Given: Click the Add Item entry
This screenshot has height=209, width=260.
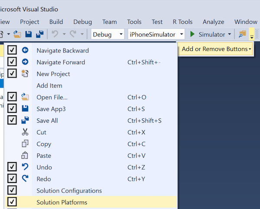Looking at the screenshot, I should (x=49, y=85).
